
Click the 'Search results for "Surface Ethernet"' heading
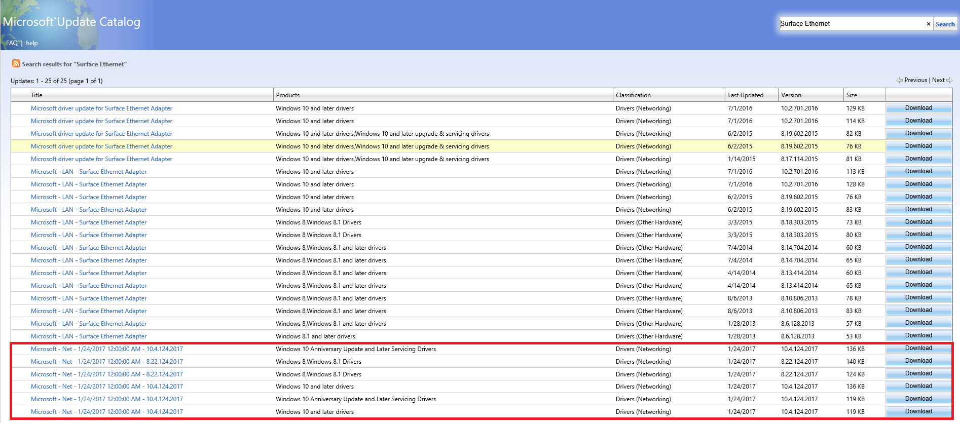[x=75, y=64]
